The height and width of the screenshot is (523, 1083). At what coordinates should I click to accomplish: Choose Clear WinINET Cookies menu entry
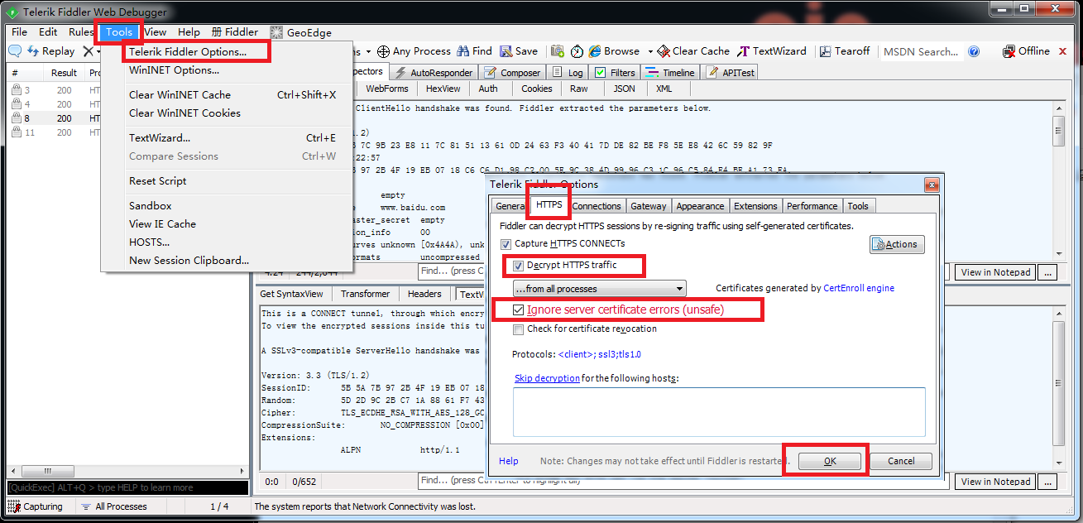[x=184, y=113]
